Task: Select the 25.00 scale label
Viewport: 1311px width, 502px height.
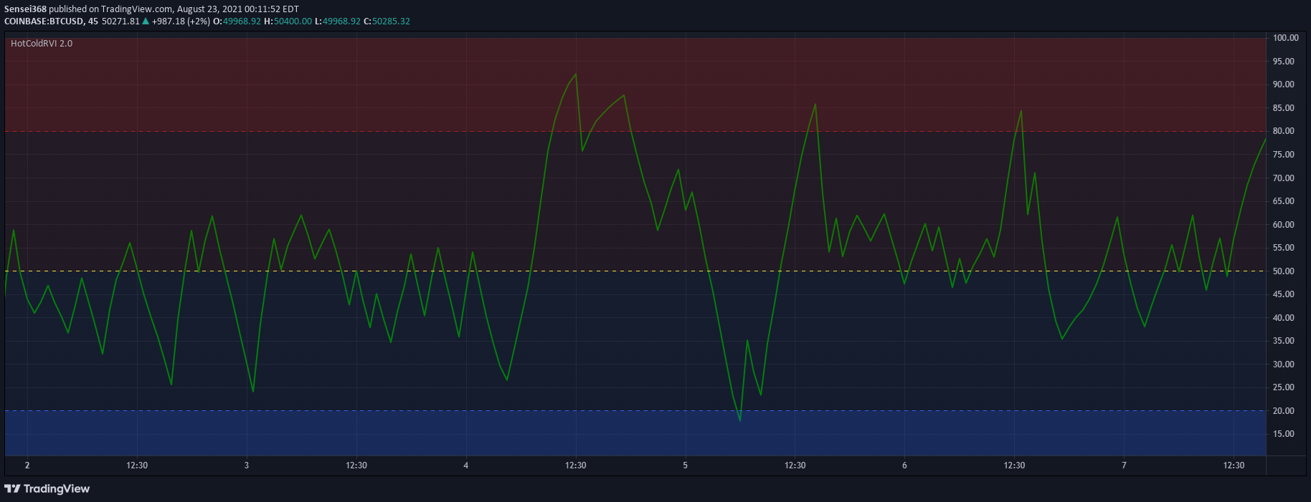Action: pyautogui.click(x=1284, y=387)
